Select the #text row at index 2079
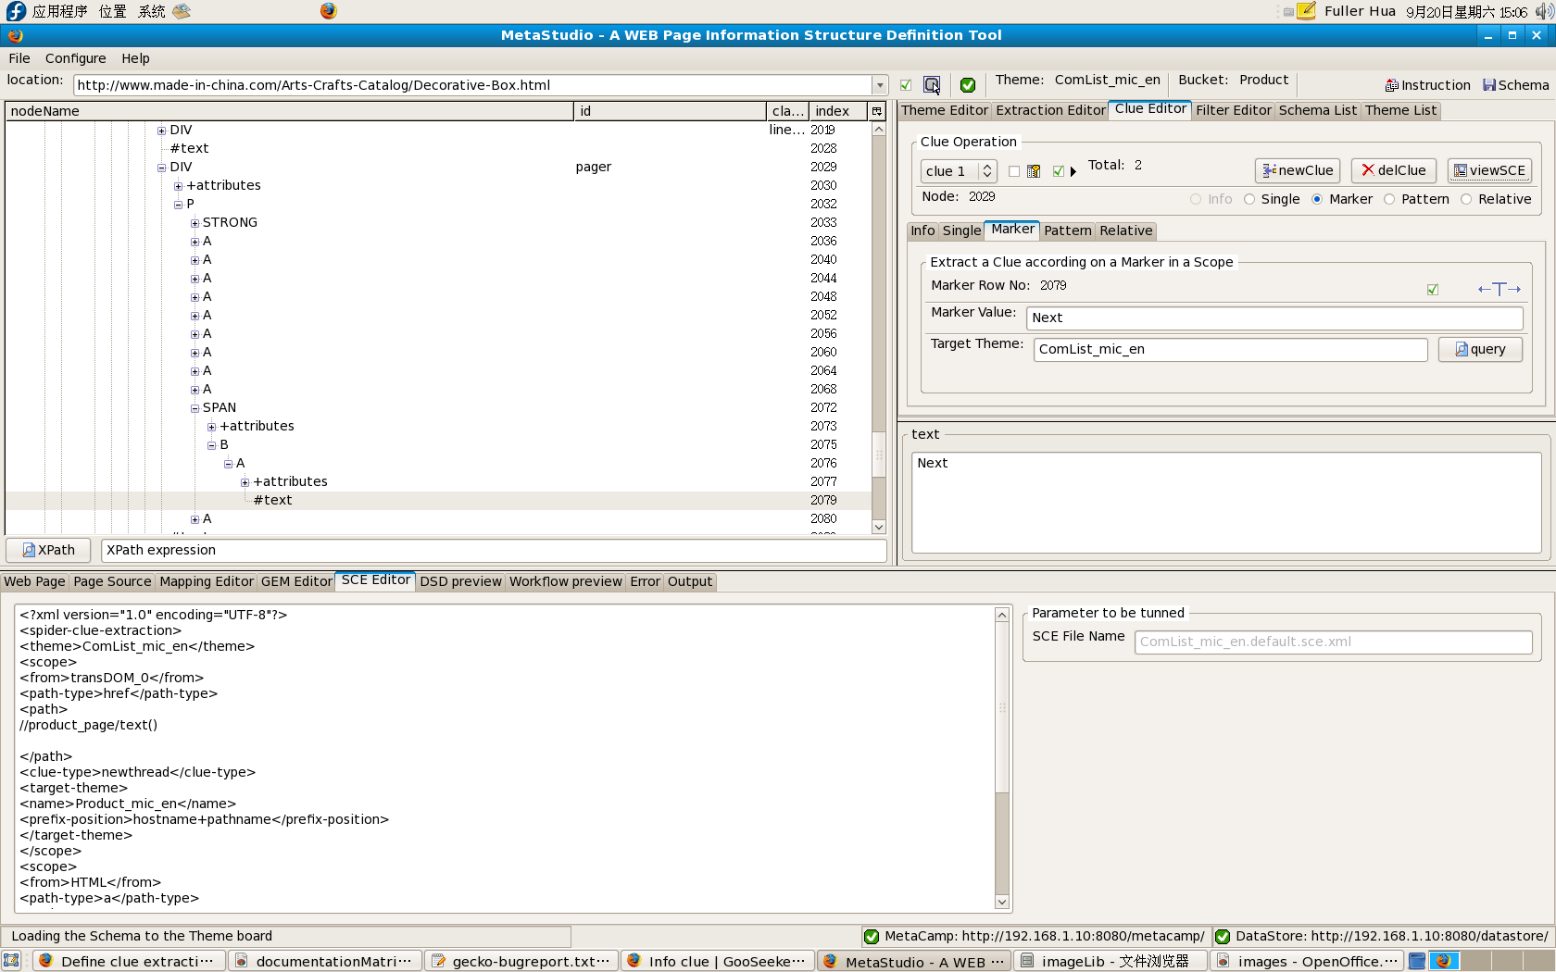The width and height of the screenshot is (1556, 972). [439, 501]
